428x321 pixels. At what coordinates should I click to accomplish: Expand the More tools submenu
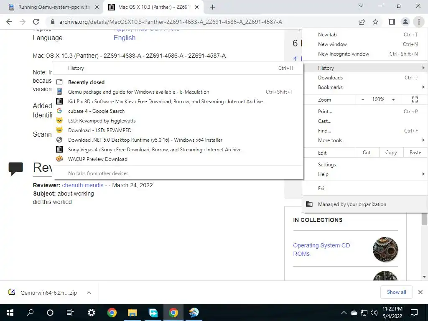click(x=365, y=140)
